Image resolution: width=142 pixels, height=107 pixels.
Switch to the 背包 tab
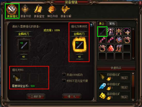point(112,24)
